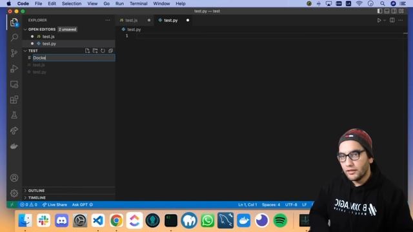Toggle the secondary side bar layout

(394, 11)
